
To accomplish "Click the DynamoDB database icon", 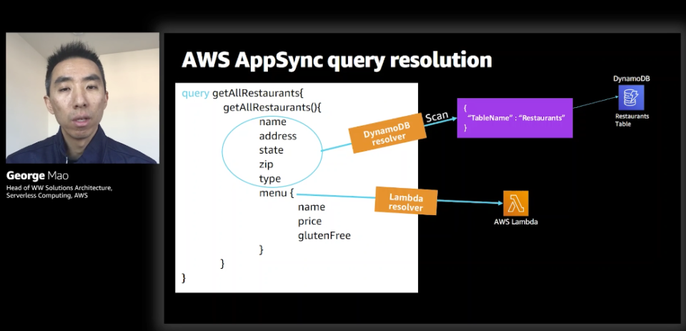I will pos(631,98).
